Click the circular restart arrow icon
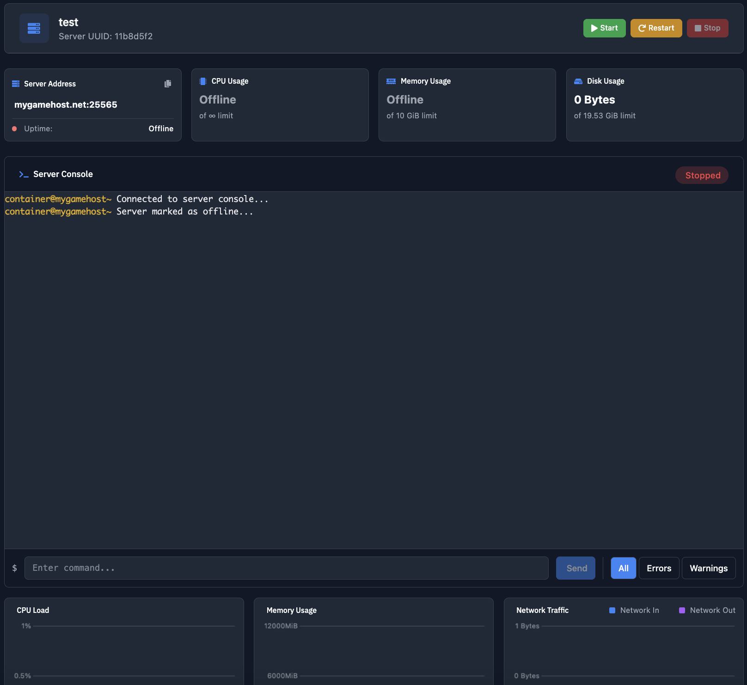The image size is (747, 685). 643,28
